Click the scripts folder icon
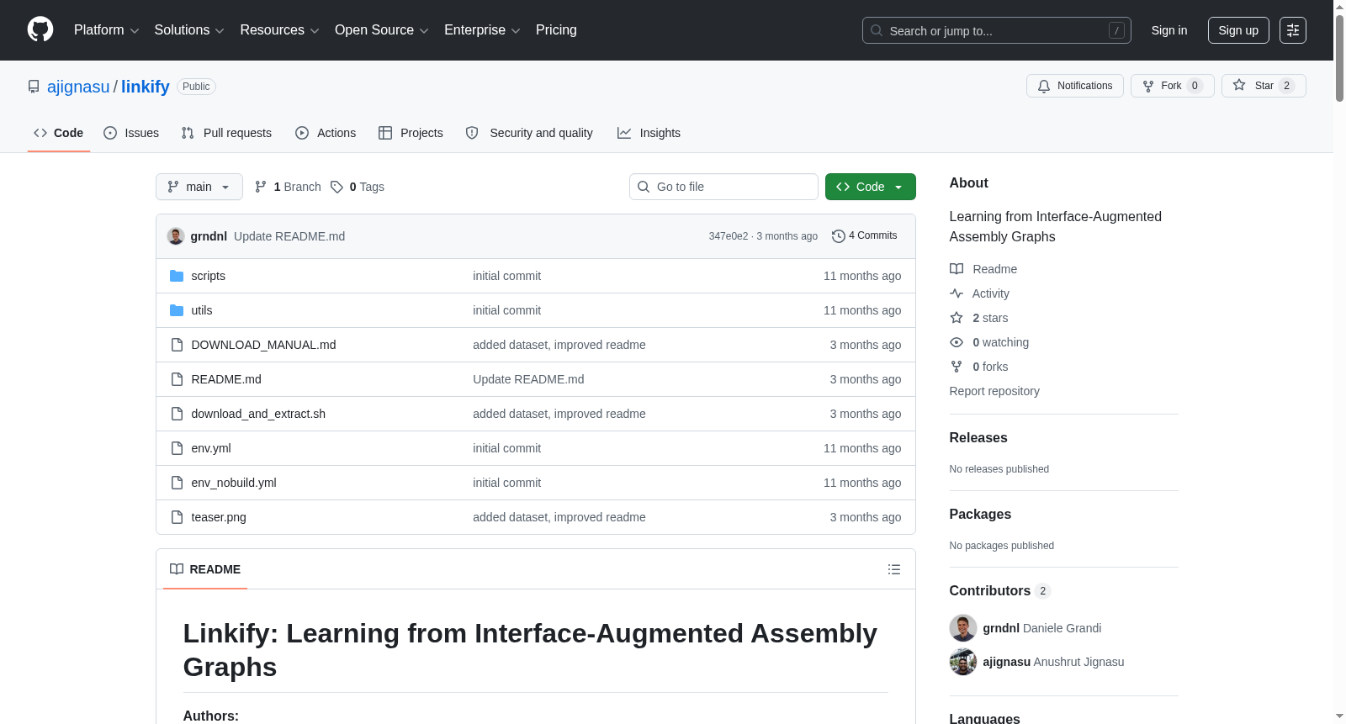Screen dimensions: 1346x724 [177, 276]
